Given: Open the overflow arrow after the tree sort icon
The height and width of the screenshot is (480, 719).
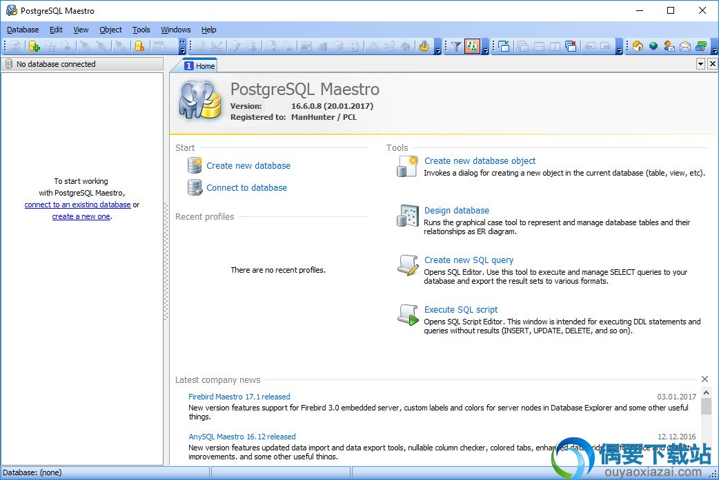Looking at the screenshot, I should [x=486, y=47].
